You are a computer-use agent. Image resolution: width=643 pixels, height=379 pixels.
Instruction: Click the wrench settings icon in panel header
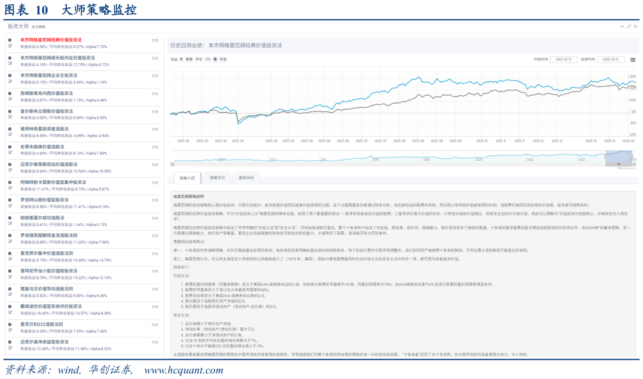tap(629, 27)
